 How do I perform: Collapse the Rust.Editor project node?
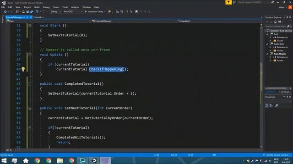pos(267,44)
